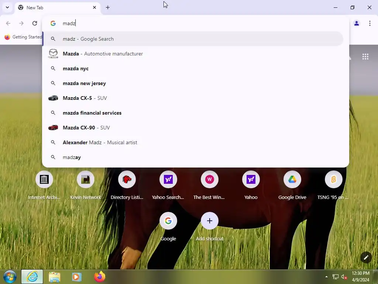Image resolution: width=378 pixels, height=284 pixels.
Task: Select mazda financial services suggestion
Action: pyautogui.click(x=193, y=113)
